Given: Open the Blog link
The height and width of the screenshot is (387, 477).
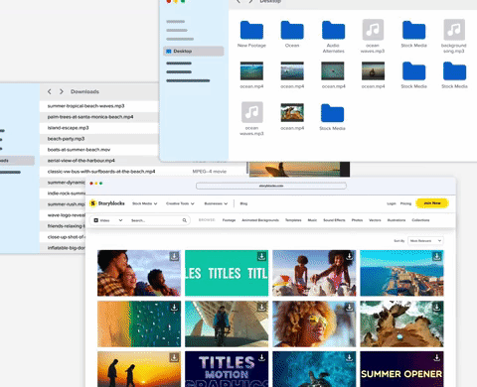Looking at the screenshot, I should (243, 203).
